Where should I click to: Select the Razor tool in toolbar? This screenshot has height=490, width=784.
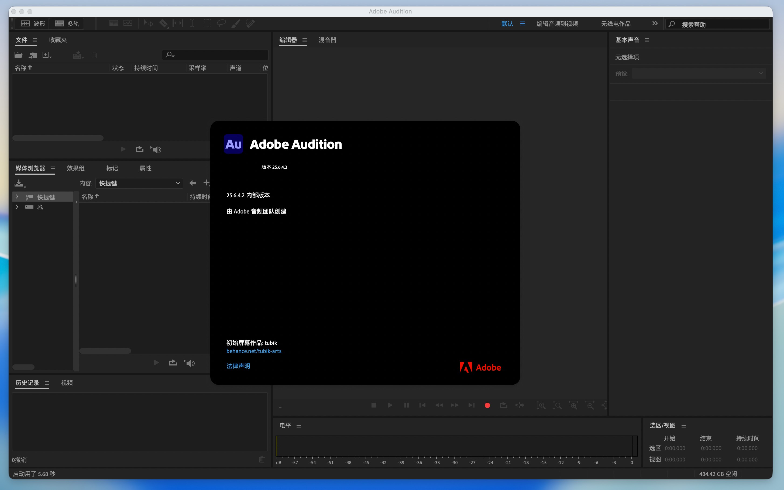pyautogui.click(x=163, y=23)
